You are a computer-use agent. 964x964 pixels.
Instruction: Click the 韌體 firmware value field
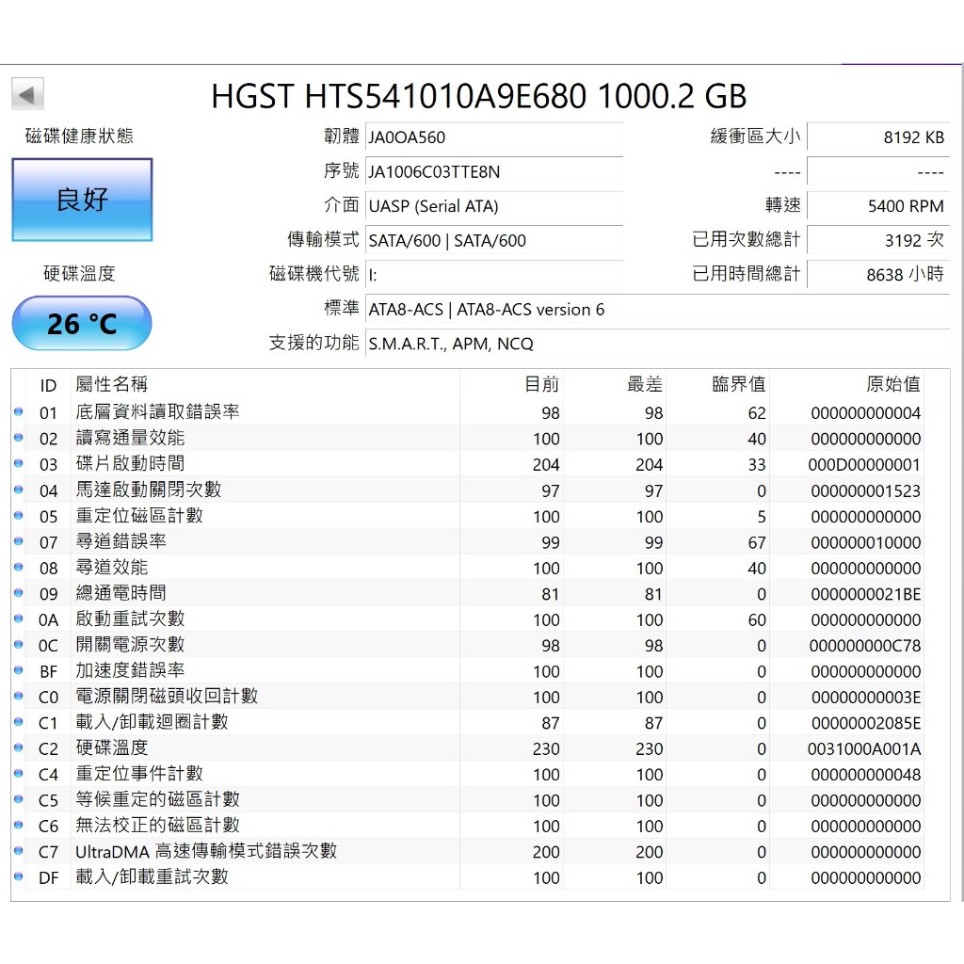pyautogui.click(x=493, y=137)
